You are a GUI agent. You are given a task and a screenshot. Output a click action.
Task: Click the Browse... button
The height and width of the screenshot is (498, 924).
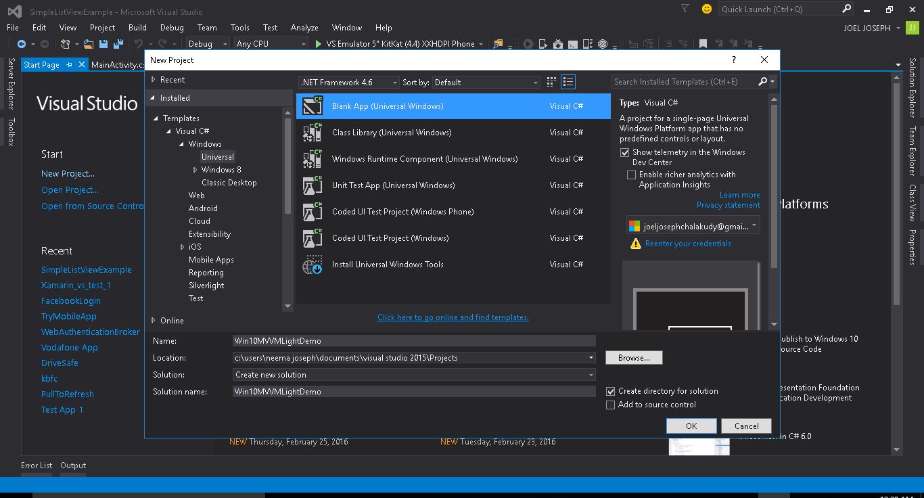[x=634, y=358]
